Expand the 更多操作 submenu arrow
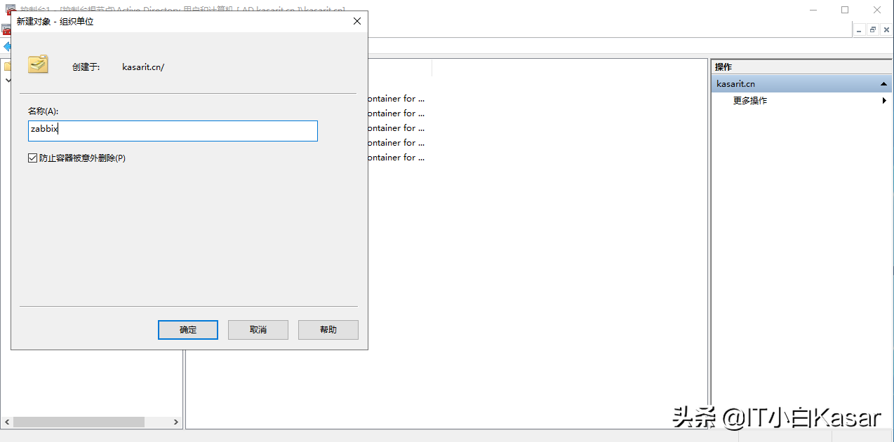 [884, 101]
